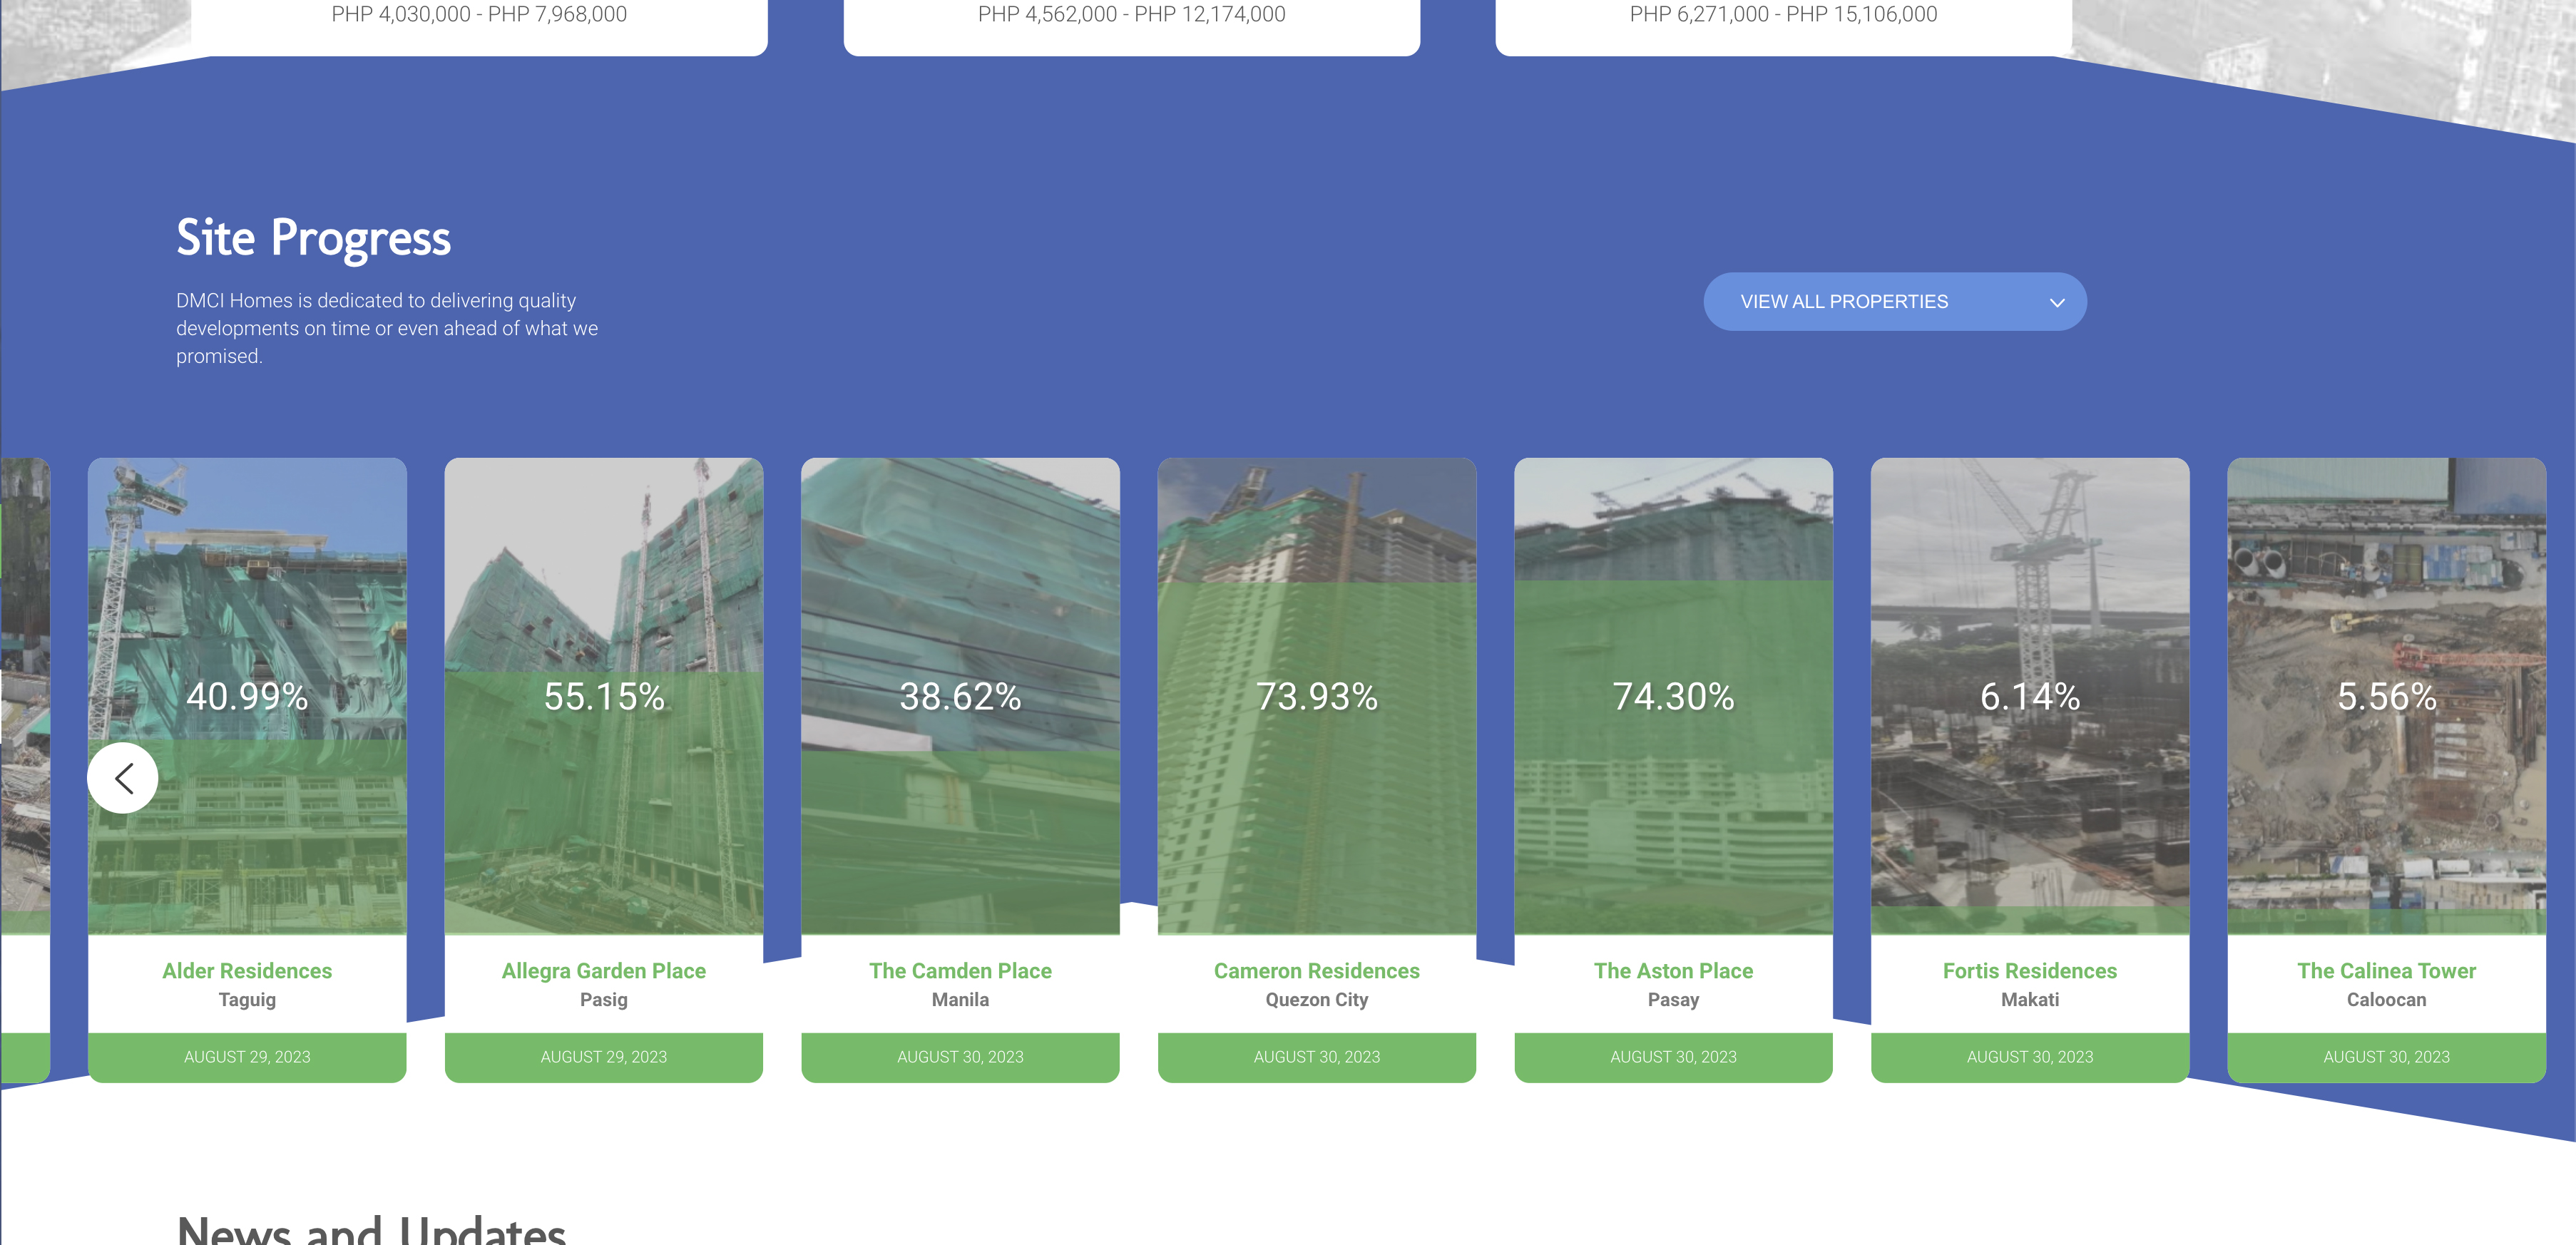The height and width of the screenshot is (1245, 2576).
Task: Click the August 30, 2023 bar under Fortis Residences
Action: point(2029,1057)
